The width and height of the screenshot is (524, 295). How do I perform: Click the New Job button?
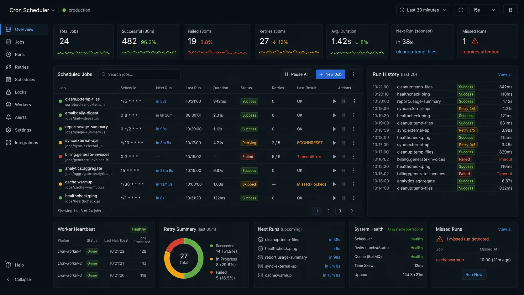point(330,74)
